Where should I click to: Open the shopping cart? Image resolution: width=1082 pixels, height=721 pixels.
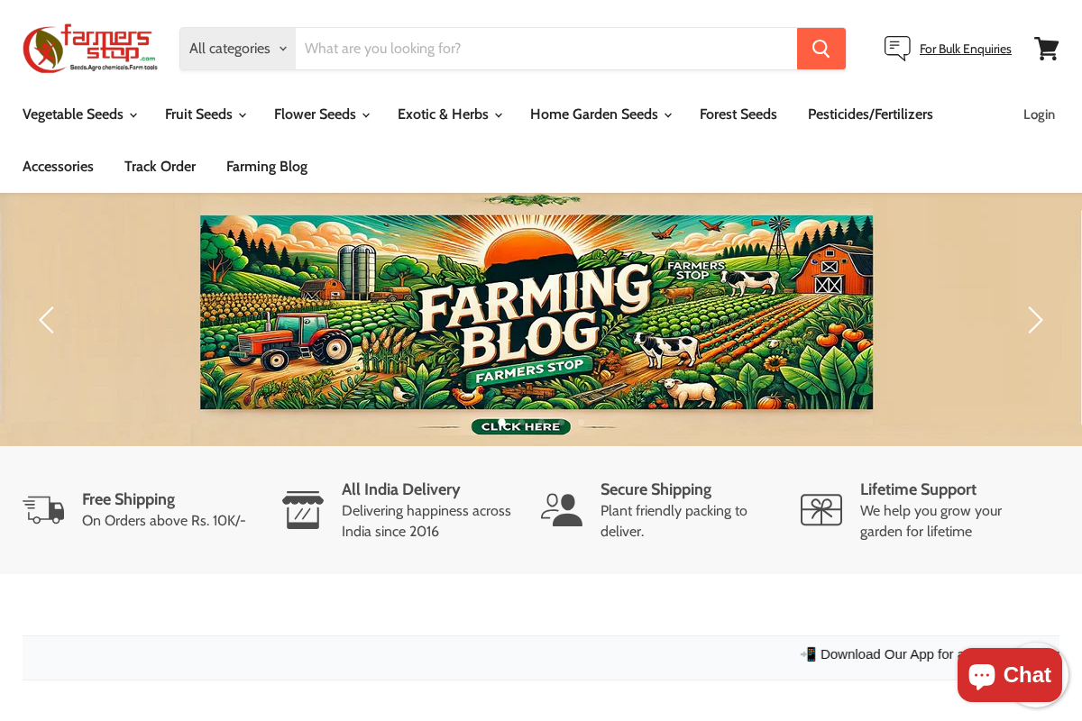[1047, 49]
